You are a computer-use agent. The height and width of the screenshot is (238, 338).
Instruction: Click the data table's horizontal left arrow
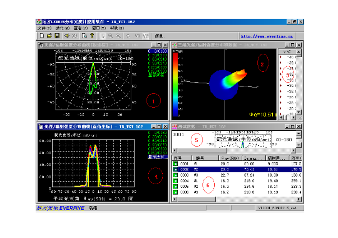click(175, 199)
